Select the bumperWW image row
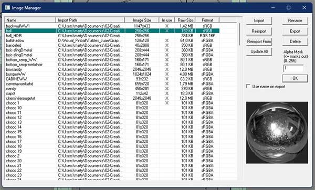This screenshot has width=315, height=190. (112, 74)
